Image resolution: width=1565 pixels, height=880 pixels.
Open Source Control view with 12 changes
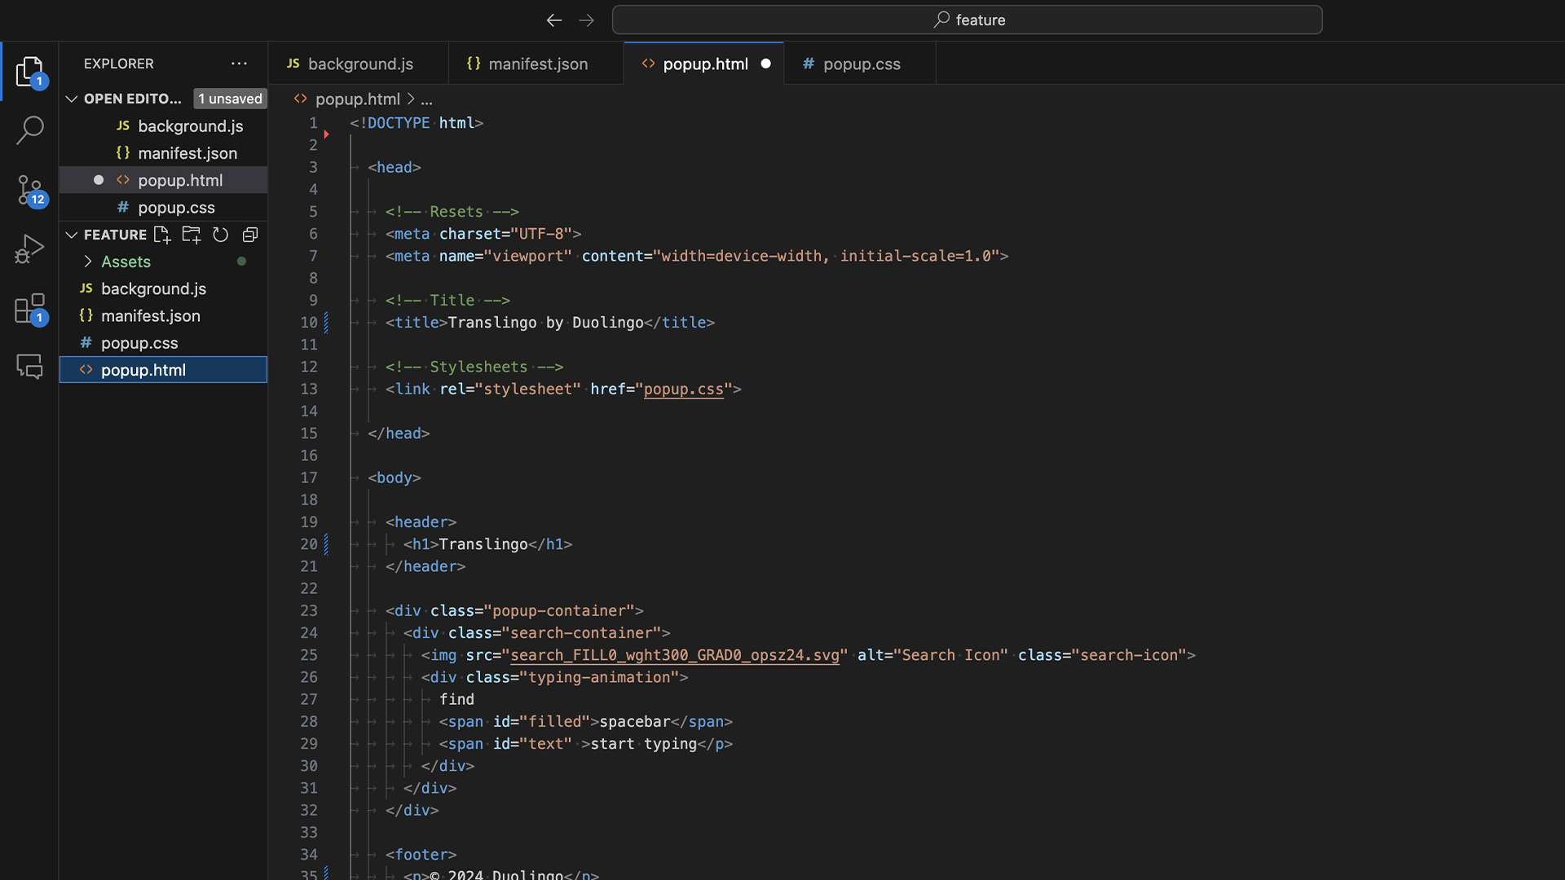30,190
